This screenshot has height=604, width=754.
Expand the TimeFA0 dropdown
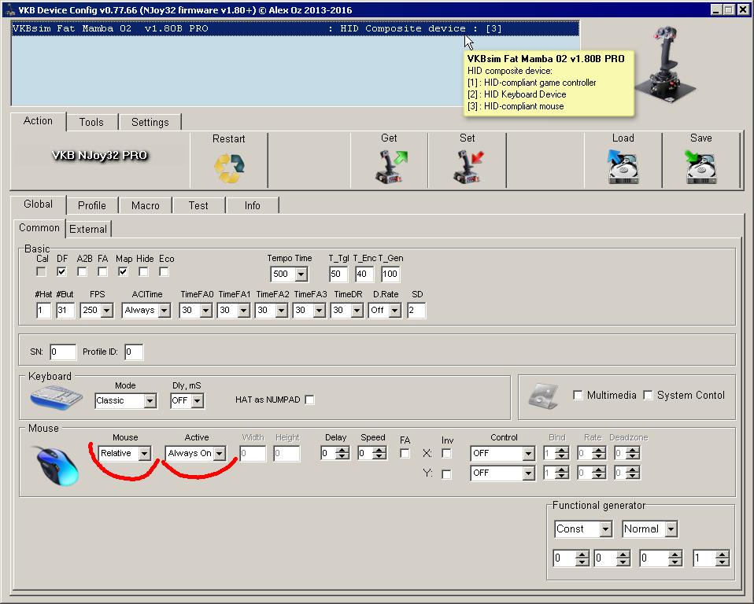(205, 311)
